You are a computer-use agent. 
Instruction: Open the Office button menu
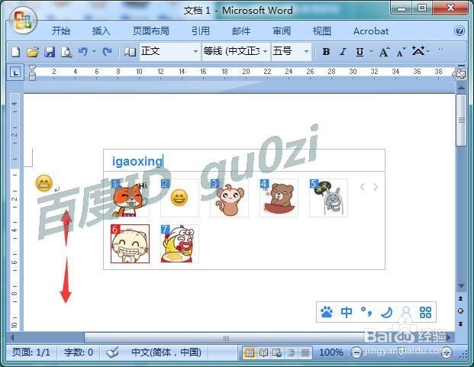click(x=23, y=21)
